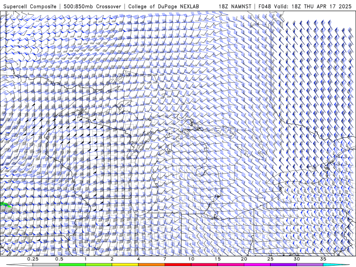Click the orange 4–7 legend swatch

point(151,265)
